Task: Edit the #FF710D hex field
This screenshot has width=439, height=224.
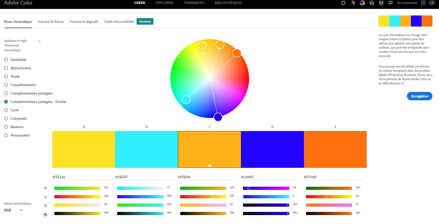Action: (333, 177)
